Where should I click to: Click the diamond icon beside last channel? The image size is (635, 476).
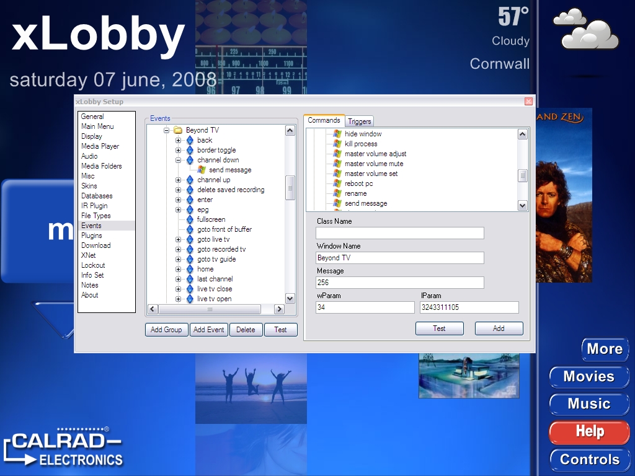click(x=190, y=279)
